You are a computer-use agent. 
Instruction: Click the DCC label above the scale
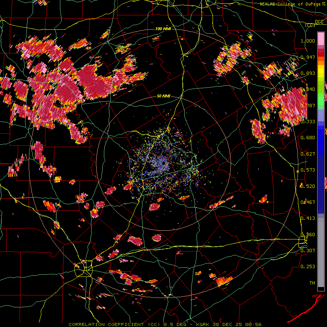pyautogui.click(x=319, y=22)
